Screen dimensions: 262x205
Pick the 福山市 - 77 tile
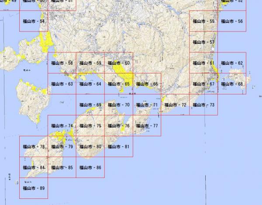[147, 126]
